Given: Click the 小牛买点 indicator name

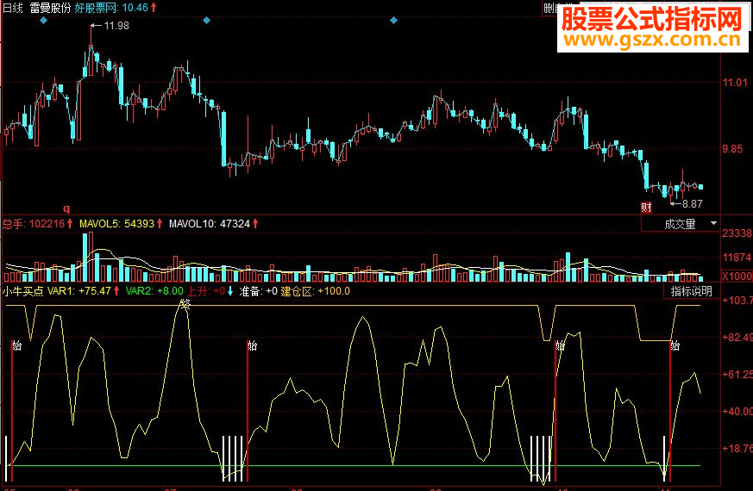Looking at the screenshot, I should click(23, 291).
